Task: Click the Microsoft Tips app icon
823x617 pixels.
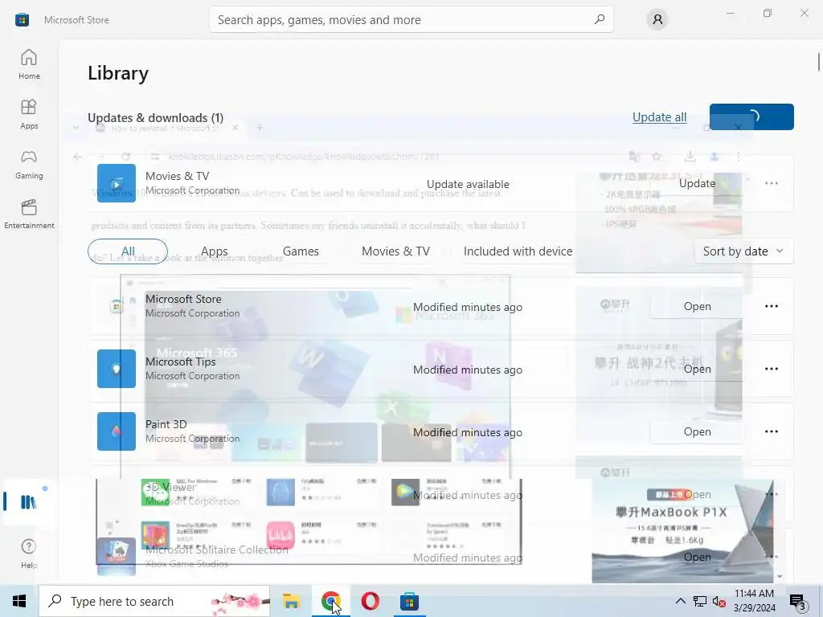Action: click(x=117, y=369)
